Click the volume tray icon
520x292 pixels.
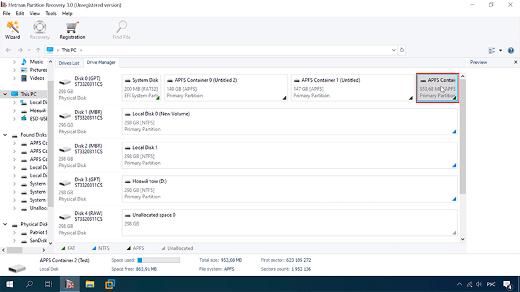478,284
